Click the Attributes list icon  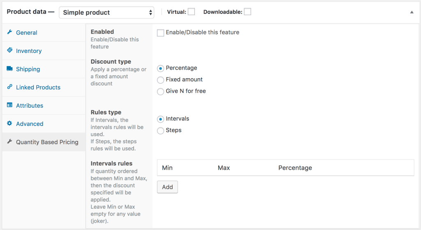pos(10,105)
